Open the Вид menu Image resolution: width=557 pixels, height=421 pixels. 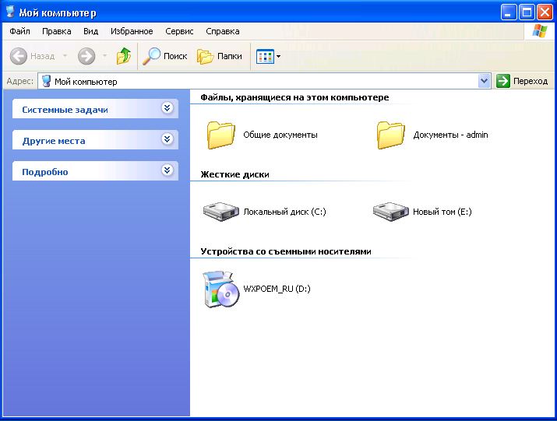pos(90,31)
